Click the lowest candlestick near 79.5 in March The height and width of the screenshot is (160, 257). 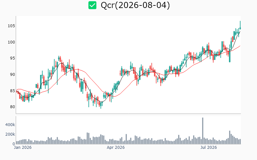[101, 105]
